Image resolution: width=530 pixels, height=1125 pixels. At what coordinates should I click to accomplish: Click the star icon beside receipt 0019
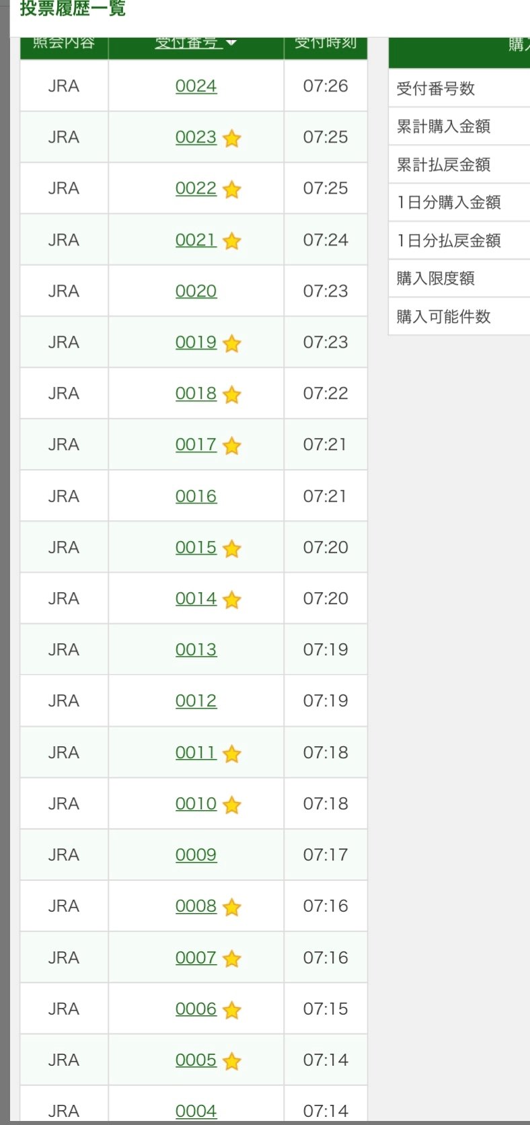tap(232, 344)
